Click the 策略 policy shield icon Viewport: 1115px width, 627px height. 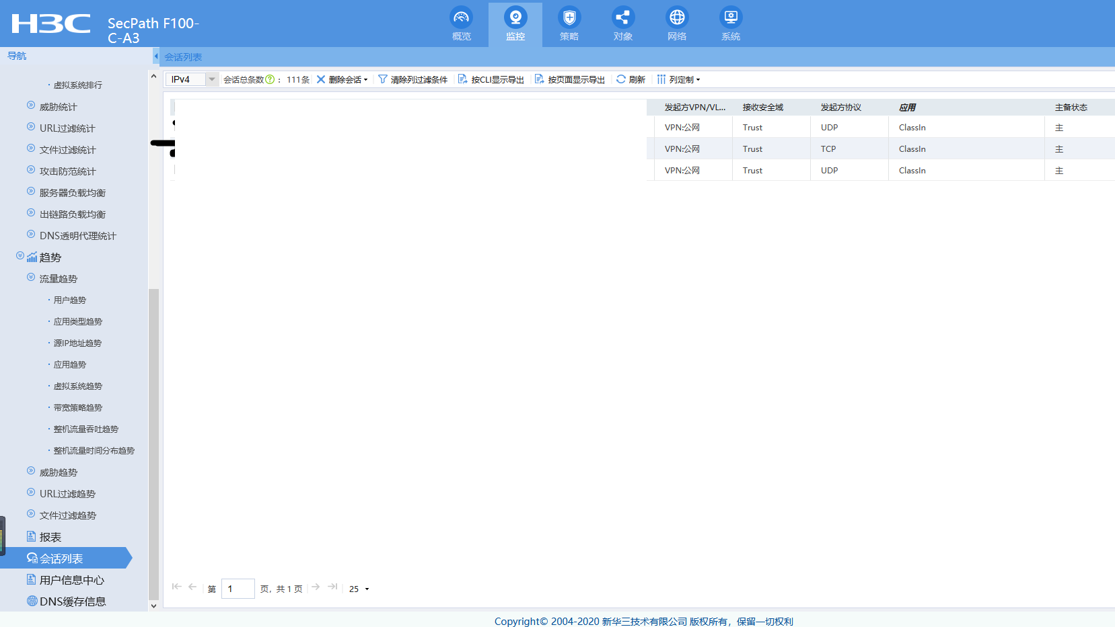pos(569,17)
